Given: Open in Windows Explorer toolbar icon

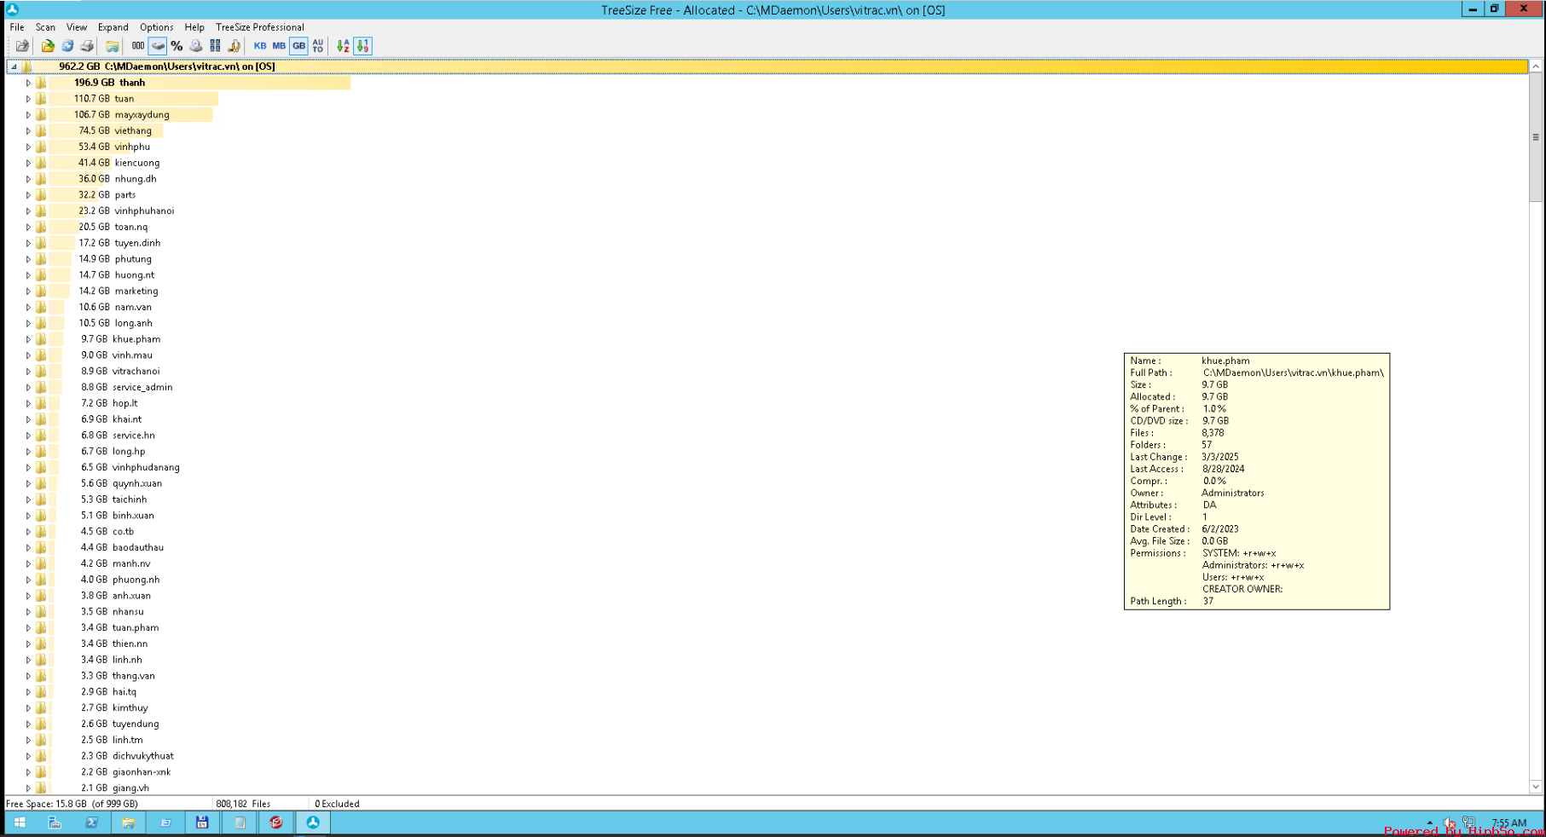Looking at the screenshot, I should pos(112,46).
